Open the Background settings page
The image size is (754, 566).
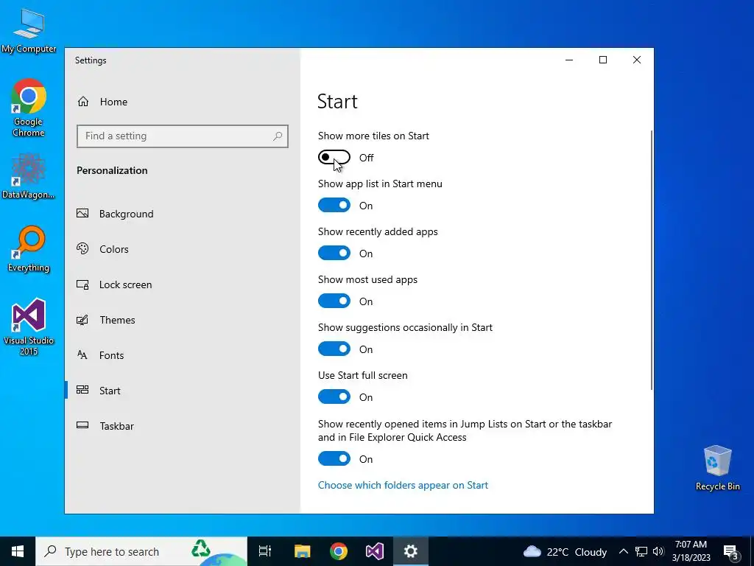pos(183,214)
